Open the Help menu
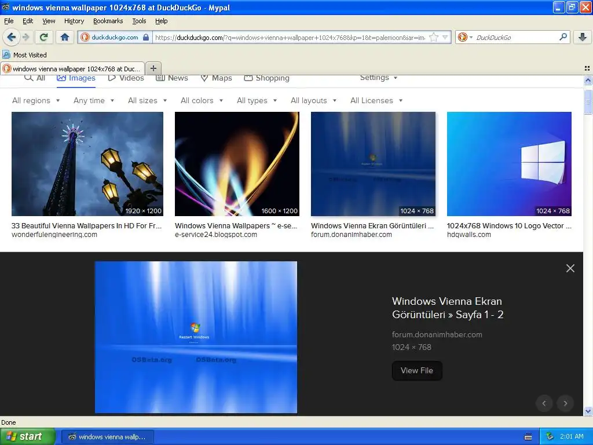 click(161, 21)
